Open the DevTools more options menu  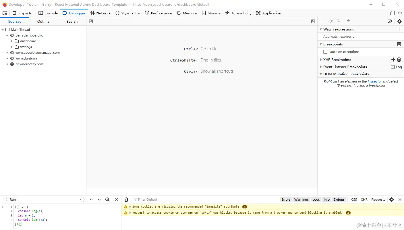400,13
